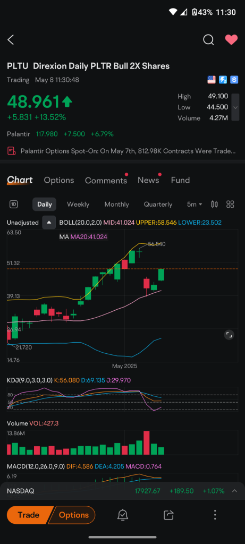
Task: Select the Weekly chart interval
Action: pyautogui.click(x=78, y=205)
